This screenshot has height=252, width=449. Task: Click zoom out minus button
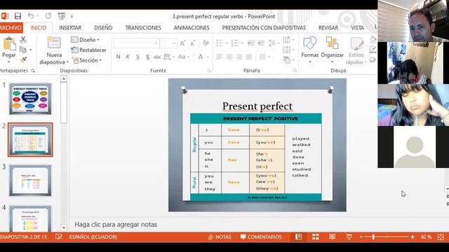(x=361, y=237)
